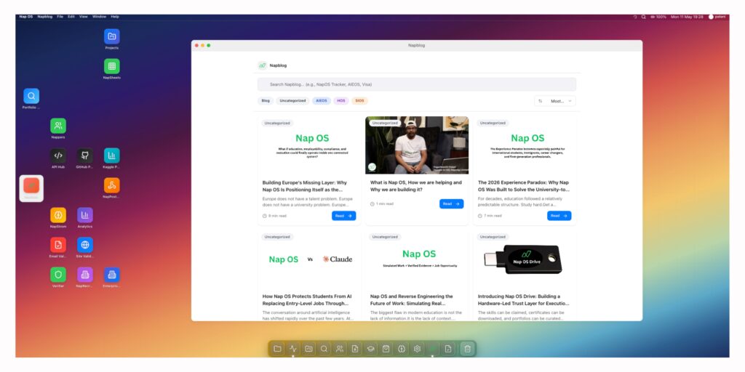
Task: Open the people icon in the dock
Action: click(339, 349)
